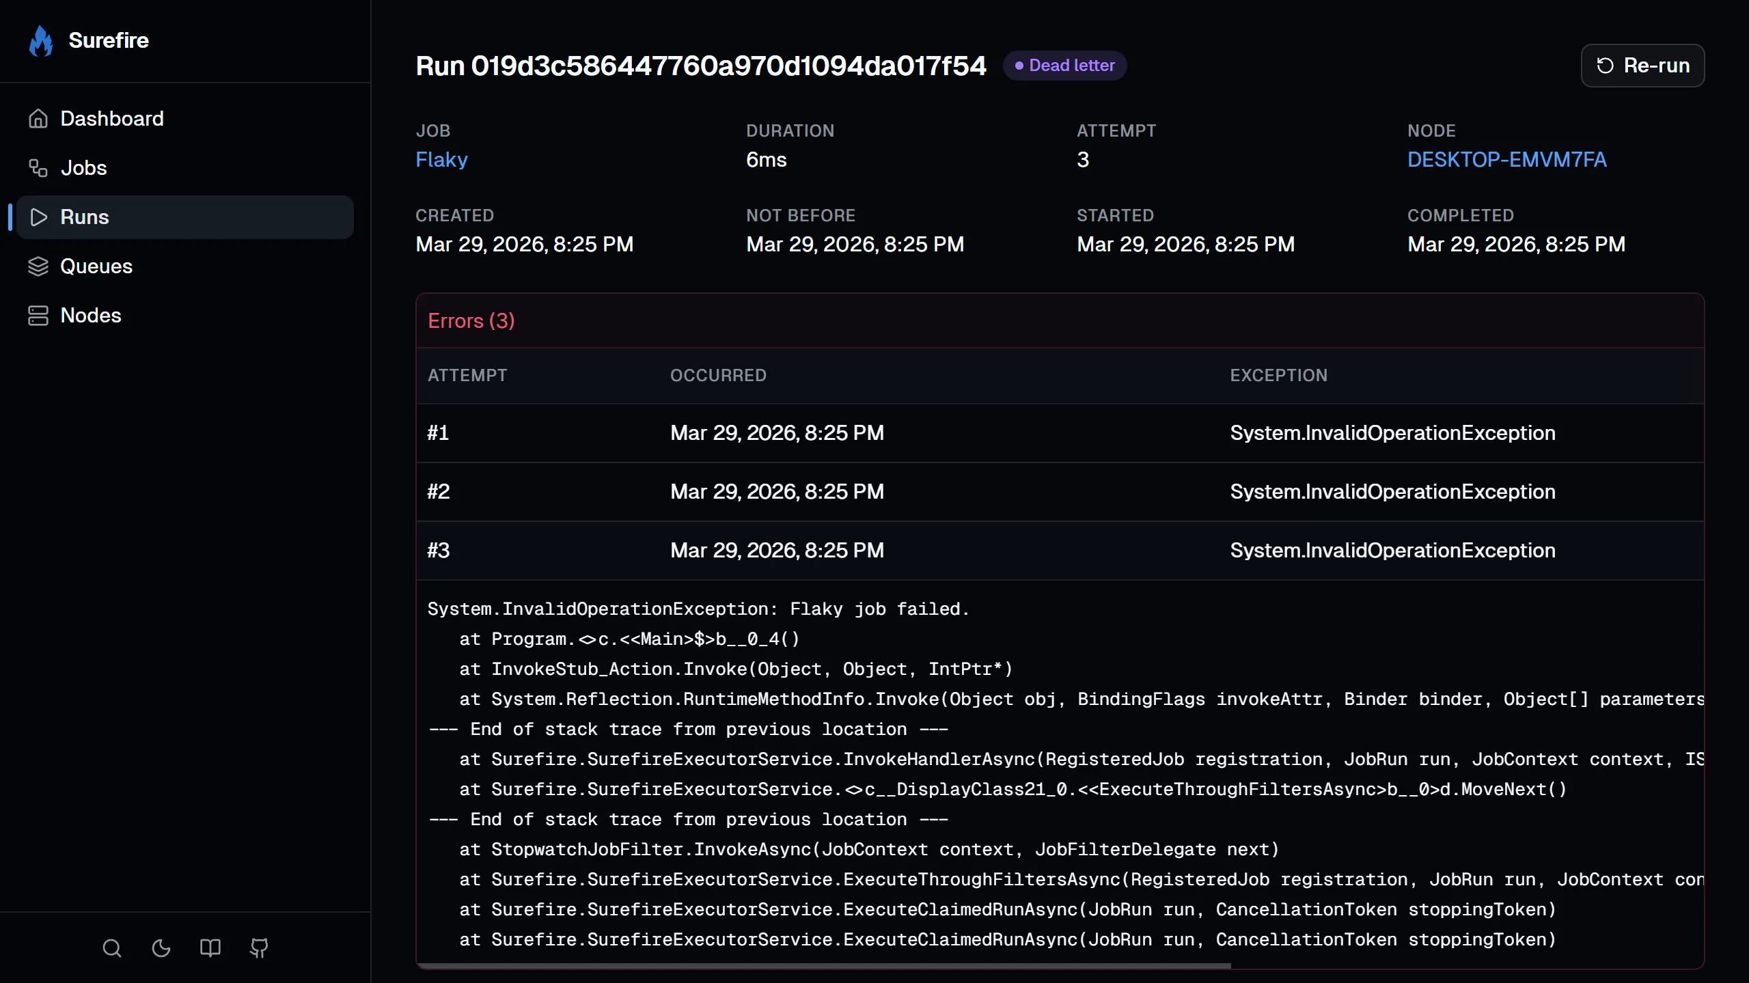The image size is (1749, 983).
Task: Click the Errors (3) panel header
Action: 471,321
